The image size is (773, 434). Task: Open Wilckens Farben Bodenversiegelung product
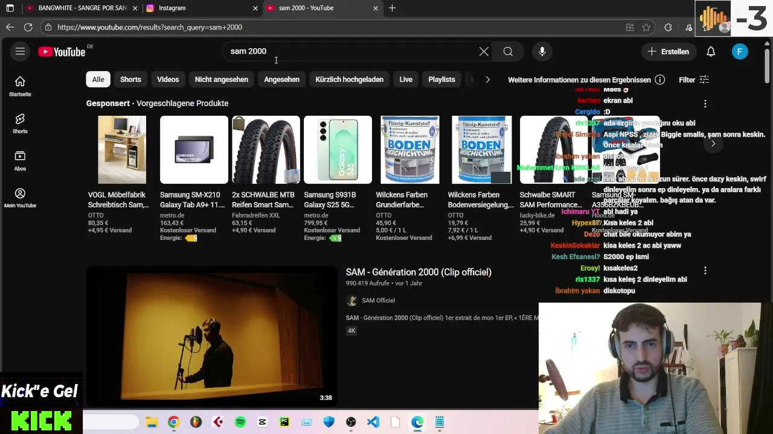click(481, 179)
